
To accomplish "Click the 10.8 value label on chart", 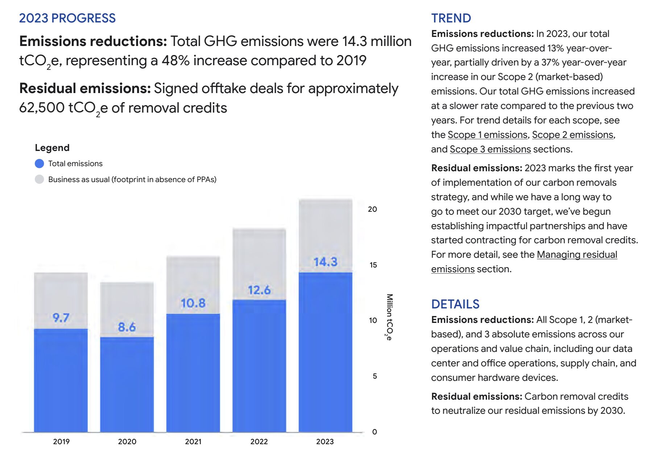I will tap(193, 303).
